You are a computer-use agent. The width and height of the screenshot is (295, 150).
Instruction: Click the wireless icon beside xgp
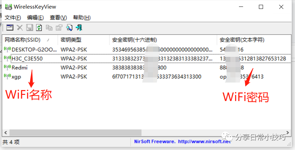point(7,76)
